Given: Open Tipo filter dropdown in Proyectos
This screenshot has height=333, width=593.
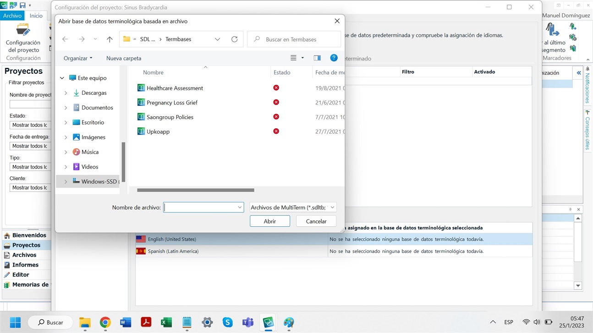Looking at the screenshot, I should [x=30, y=167].
